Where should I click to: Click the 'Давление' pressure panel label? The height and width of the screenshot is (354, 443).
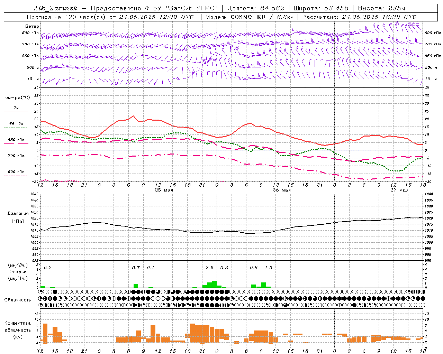pyautogui.click(x=18, y=214)
